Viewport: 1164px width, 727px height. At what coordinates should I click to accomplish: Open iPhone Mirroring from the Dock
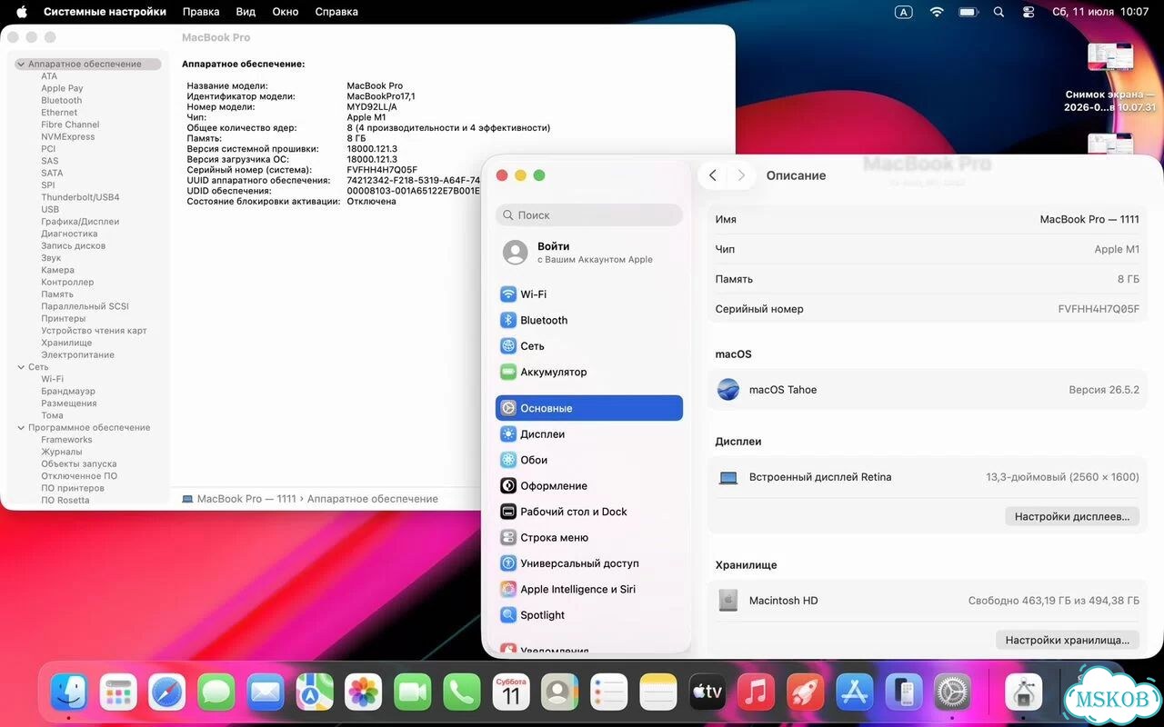pyautogui.click(x=904, y=692)
